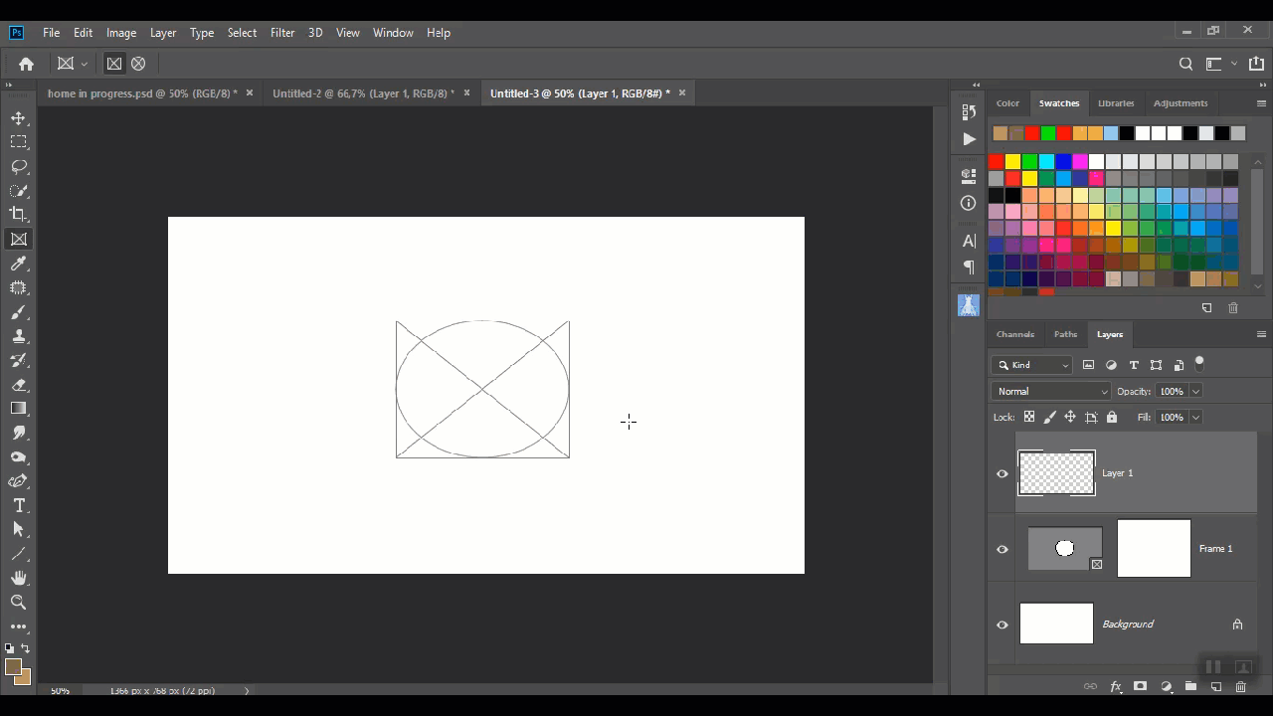Screen dimensions: 1273x716
Task: Open the History panel icon
Action: point(969,112)
